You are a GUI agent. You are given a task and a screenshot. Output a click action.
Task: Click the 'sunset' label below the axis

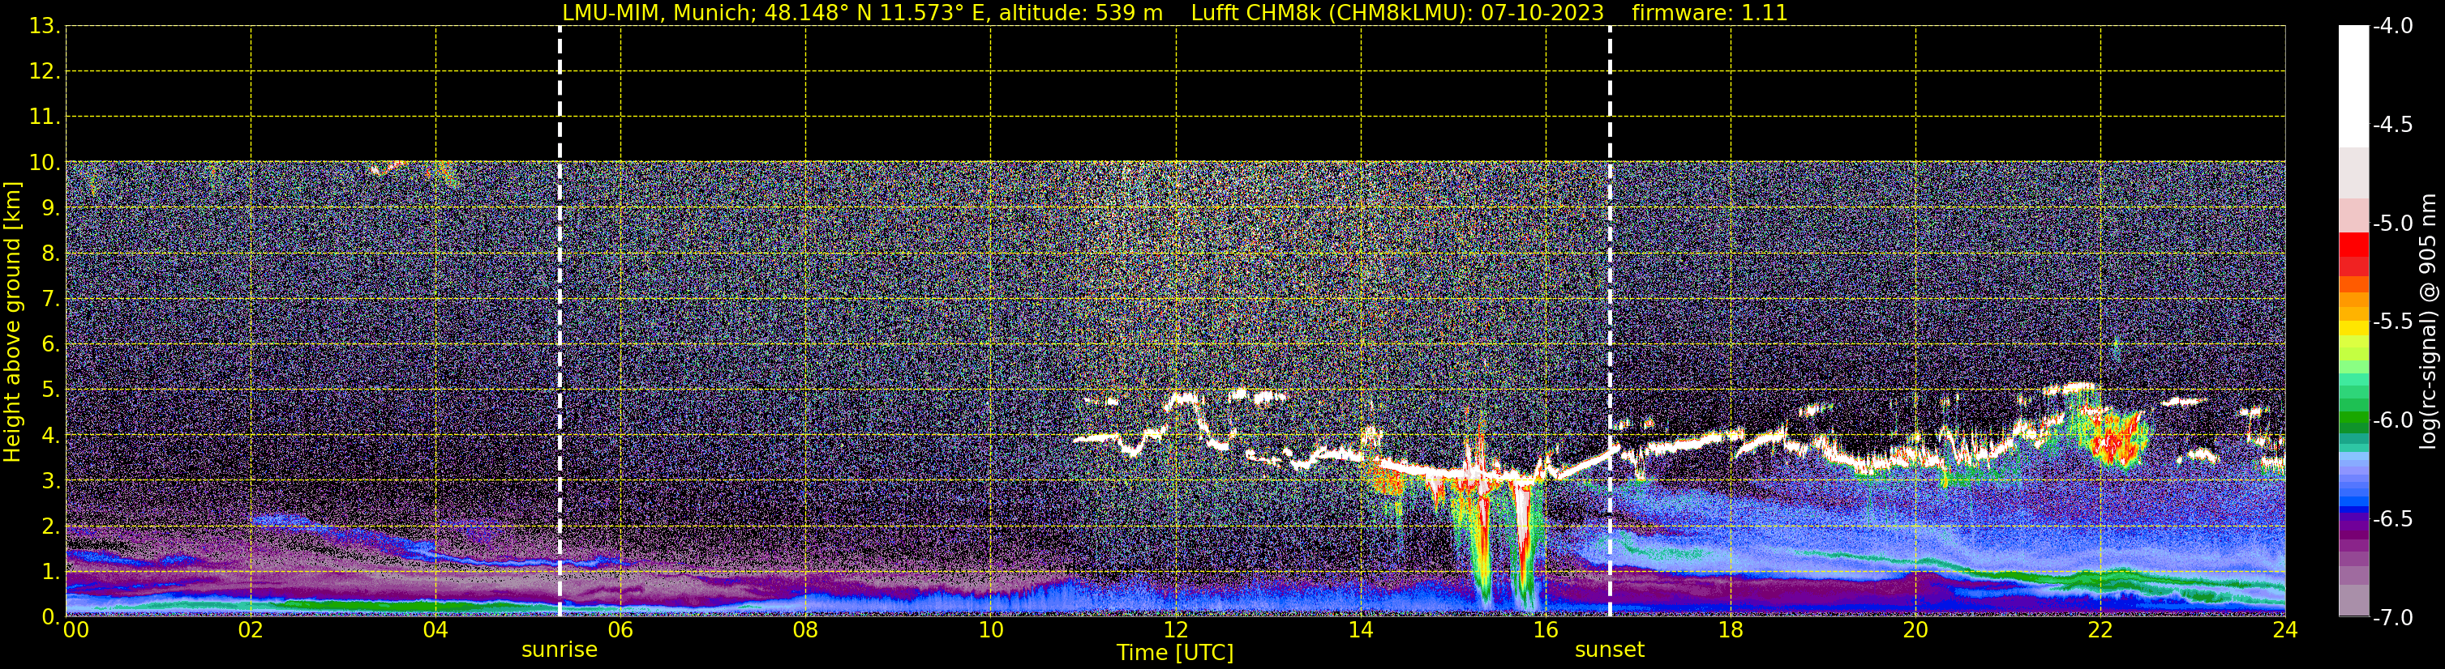pyautogui.click(x=1609, y=650)
